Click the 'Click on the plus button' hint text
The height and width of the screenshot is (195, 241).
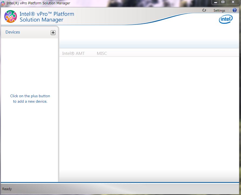[30, 99]
